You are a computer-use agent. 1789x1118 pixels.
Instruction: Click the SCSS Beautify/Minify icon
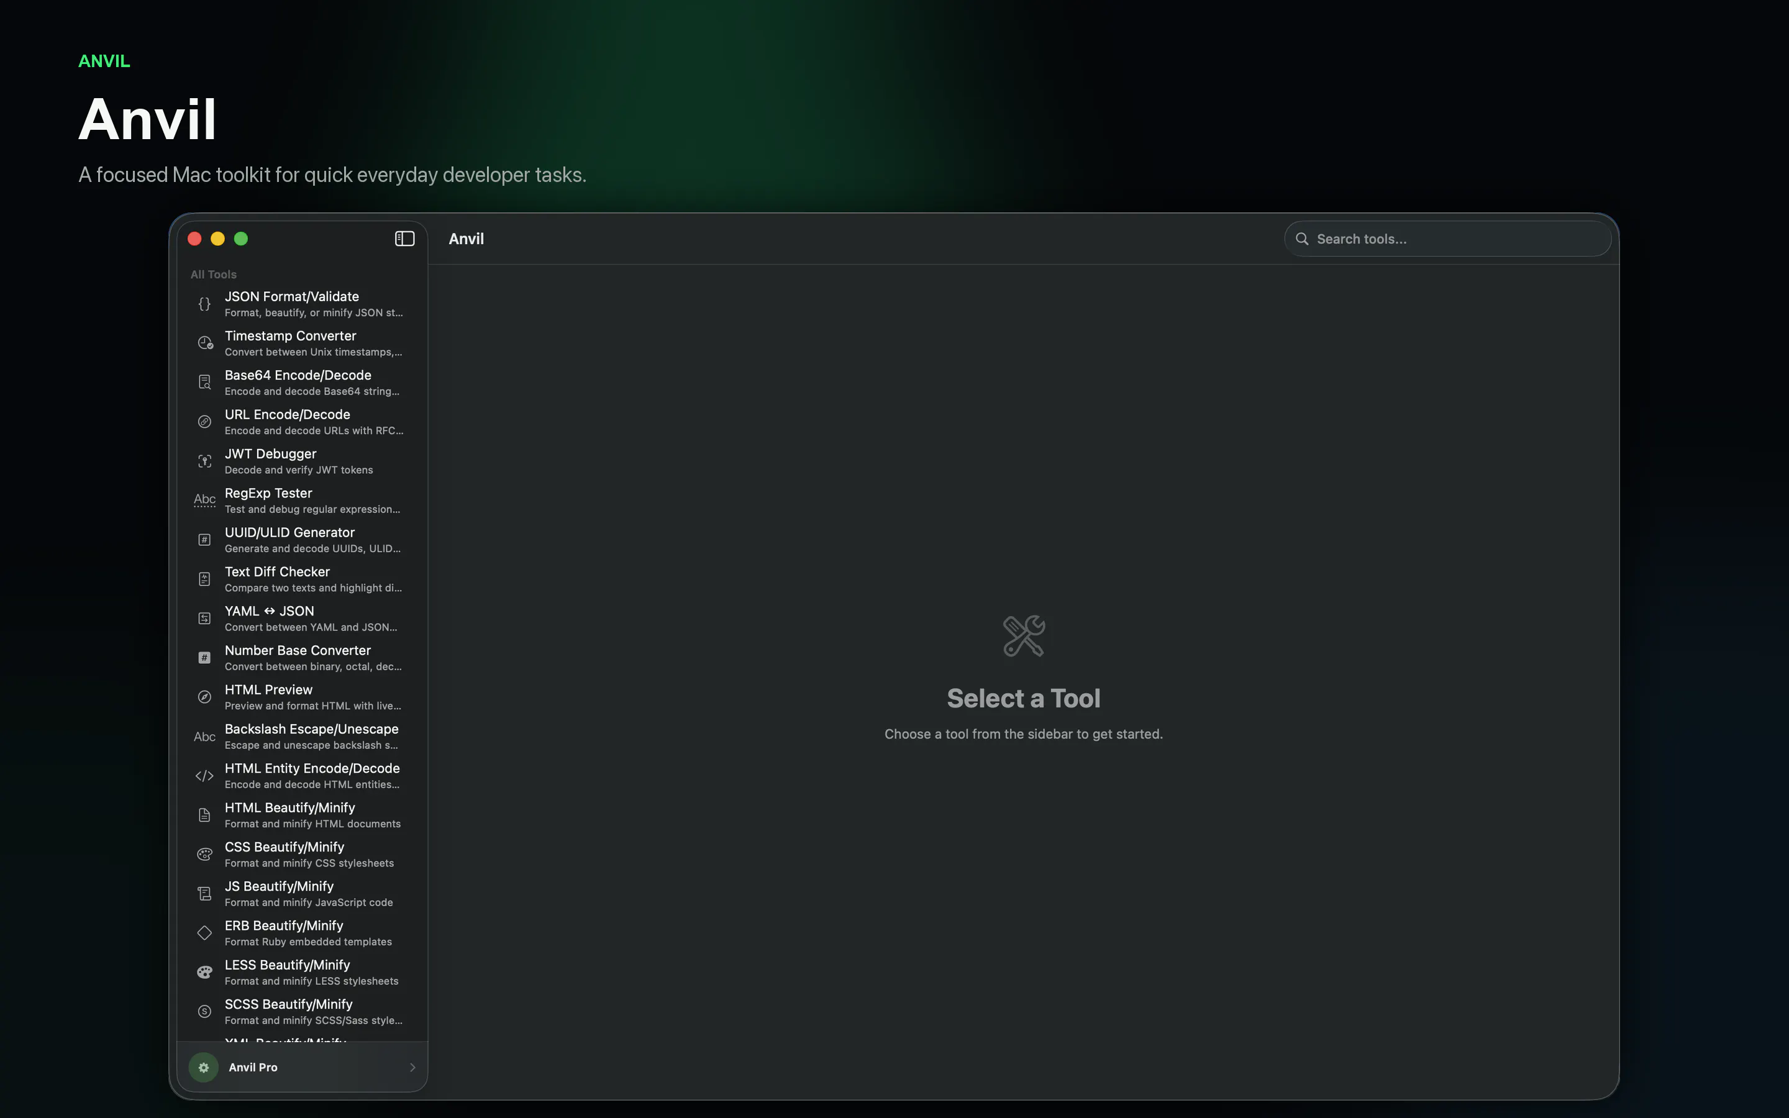[205, 1012]
